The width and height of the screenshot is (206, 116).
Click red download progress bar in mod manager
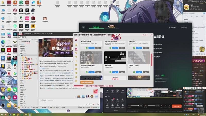coord(79,86)
